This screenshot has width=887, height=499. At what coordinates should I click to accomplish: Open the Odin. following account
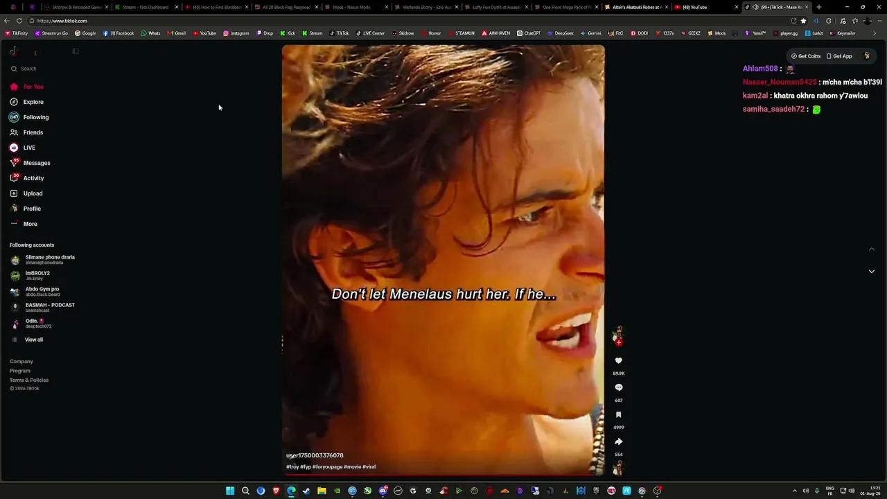[x=31, y=323]
